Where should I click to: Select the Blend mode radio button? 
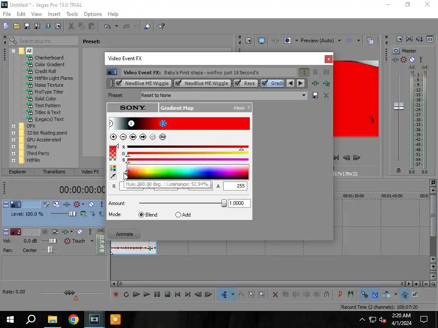(141, 214)
